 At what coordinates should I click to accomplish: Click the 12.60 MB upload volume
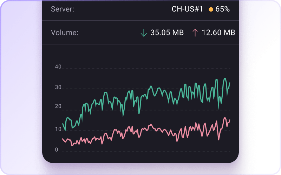pos(218,33)
